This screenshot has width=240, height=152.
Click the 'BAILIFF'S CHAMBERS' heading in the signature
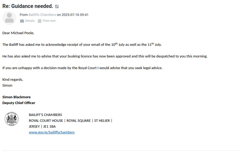click(x=45, y=115)
